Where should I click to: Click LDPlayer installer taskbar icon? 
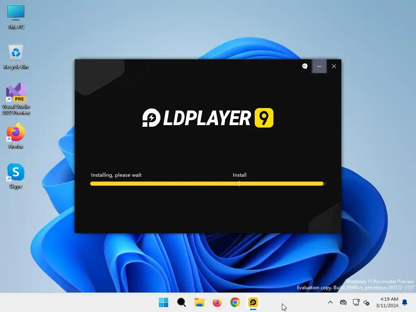(253, 302)
